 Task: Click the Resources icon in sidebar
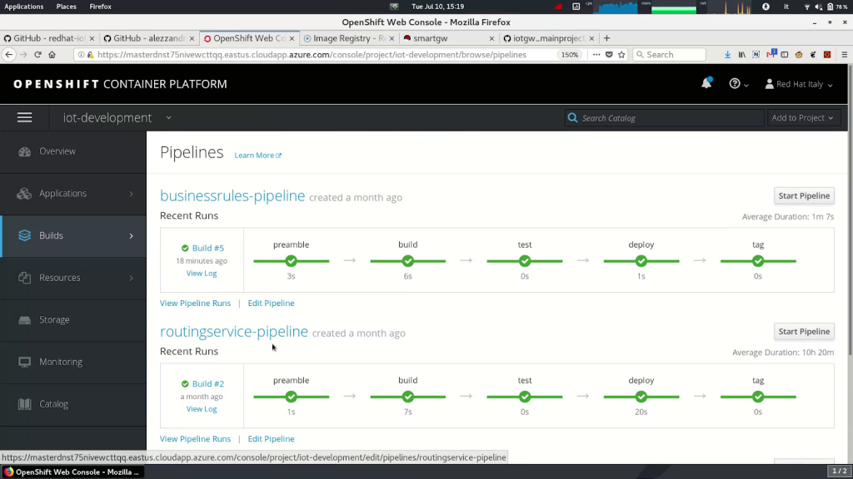pyautogui.click(x=24, y=278)
